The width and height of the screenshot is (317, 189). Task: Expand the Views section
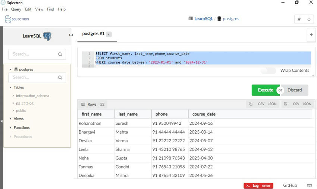pyautogui.click(x=10, y=118)
